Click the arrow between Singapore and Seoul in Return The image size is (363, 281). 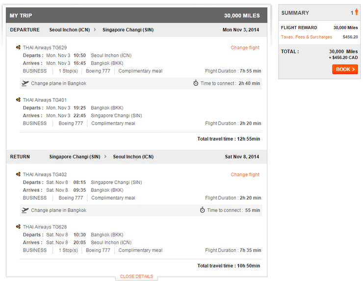[105, 157]
